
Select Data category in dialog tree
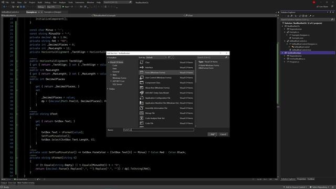[x=114, y=69]
